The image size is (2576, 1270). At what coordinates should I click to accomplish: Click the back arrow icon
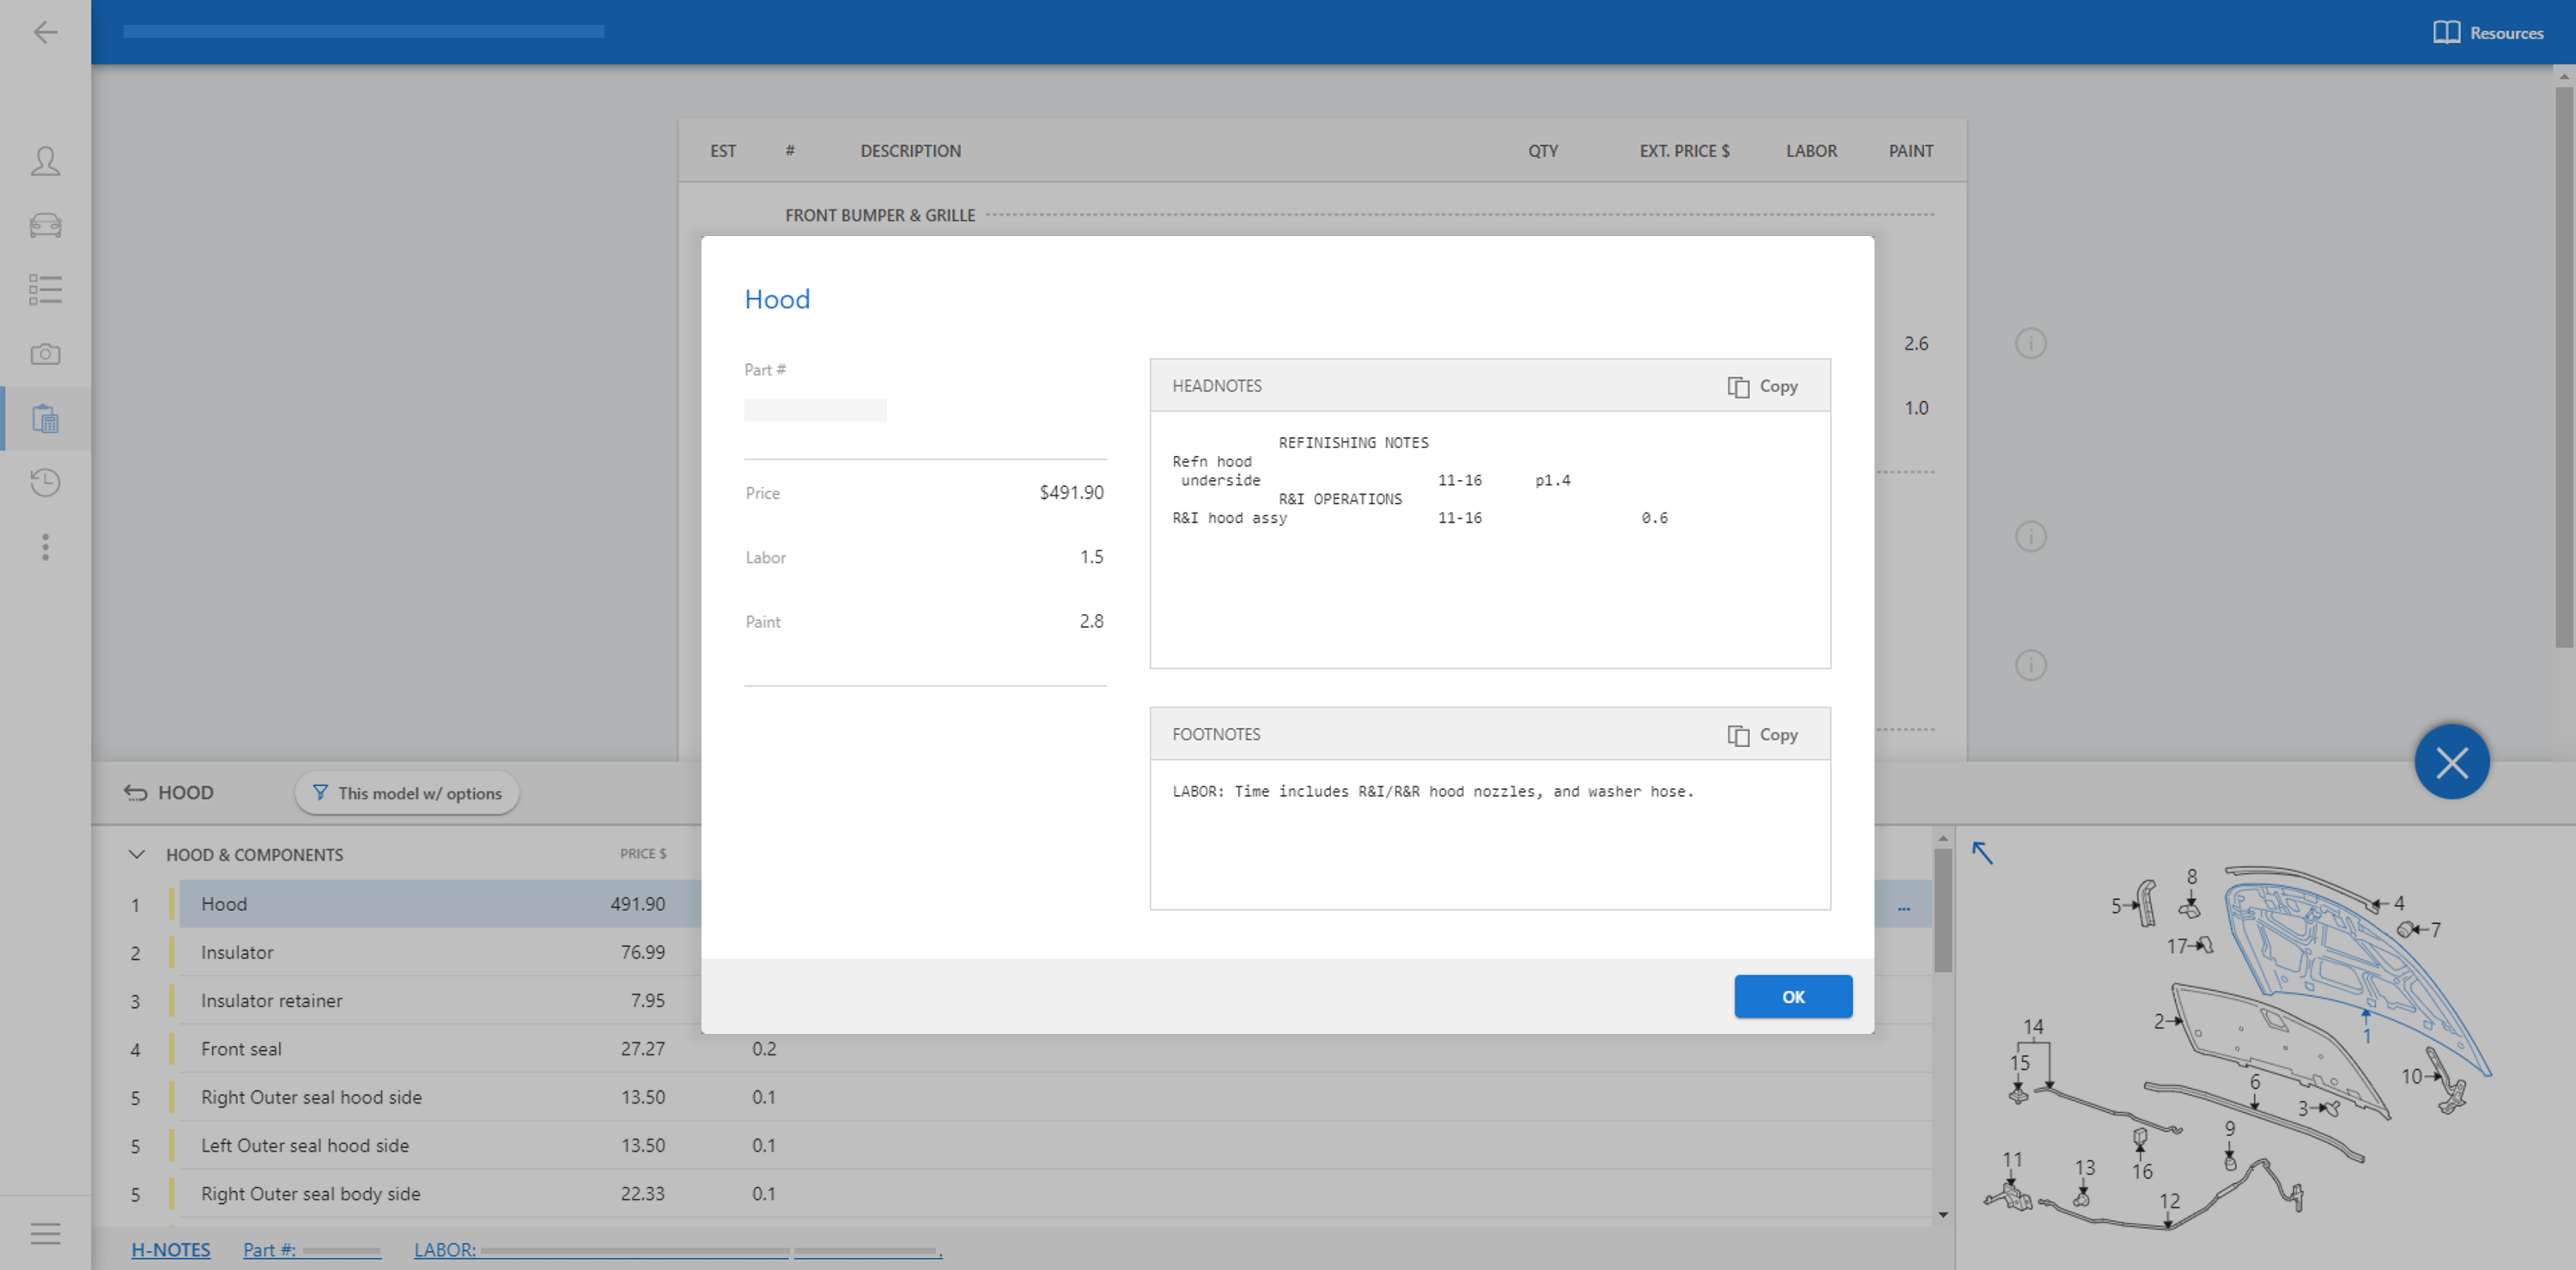pyautogui.click(x=45, y=32)
